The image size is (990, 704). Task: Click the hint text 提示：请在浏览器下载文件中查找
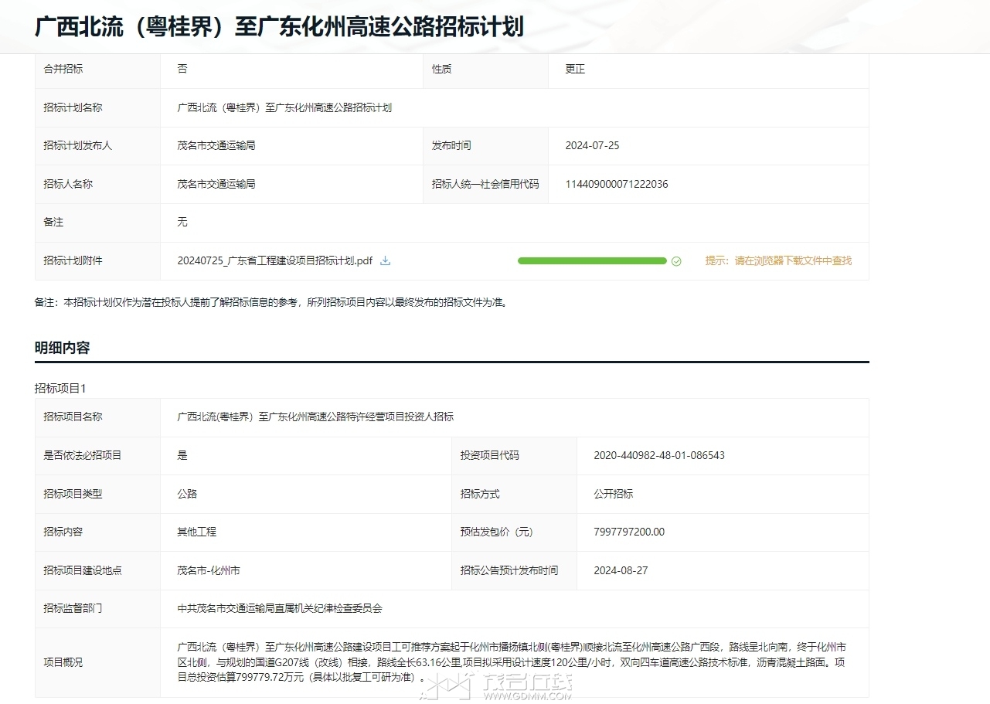tap(778, 261)
